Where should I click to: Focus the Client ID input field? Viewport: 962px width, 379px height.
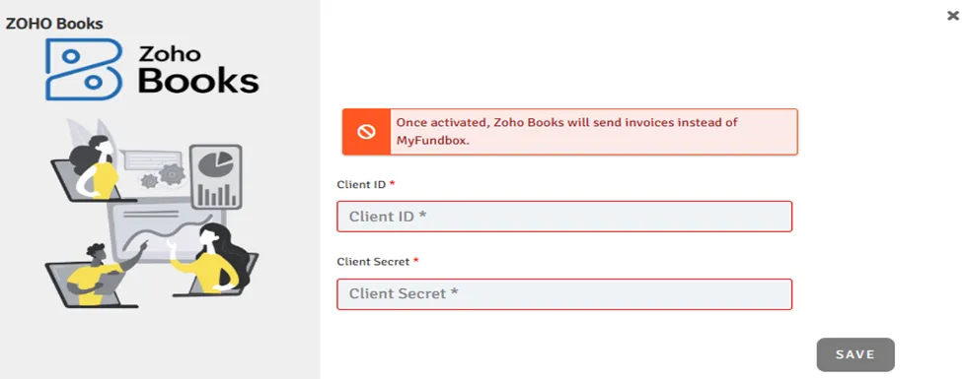click(564, 217)
